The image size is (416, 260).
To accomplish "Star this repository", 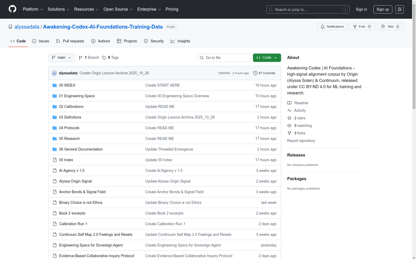I will (x=391, y=27).
